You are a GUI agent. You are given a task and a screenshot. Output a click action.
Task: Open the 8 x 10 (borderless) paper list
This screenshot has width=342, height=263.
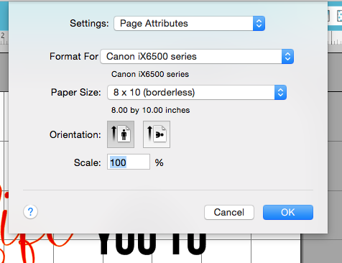click(197, 93)
